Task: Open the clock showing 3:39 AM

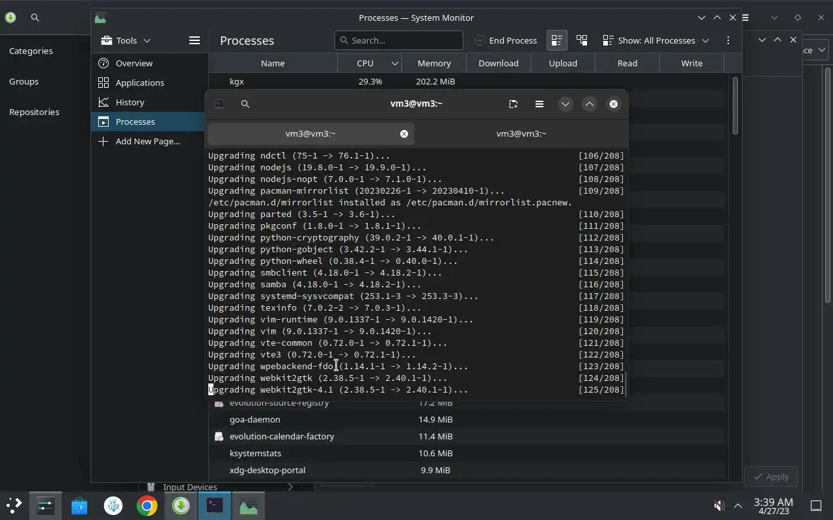Action: click(773, 505)
